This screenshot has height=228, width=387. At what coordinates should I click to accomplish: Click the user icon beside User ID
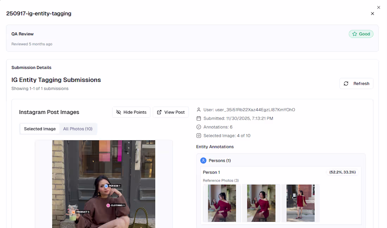coord(199,110)
